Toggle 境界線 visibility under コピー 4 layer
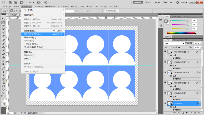This screenshot has width=204, height=115. coord(174,68)
